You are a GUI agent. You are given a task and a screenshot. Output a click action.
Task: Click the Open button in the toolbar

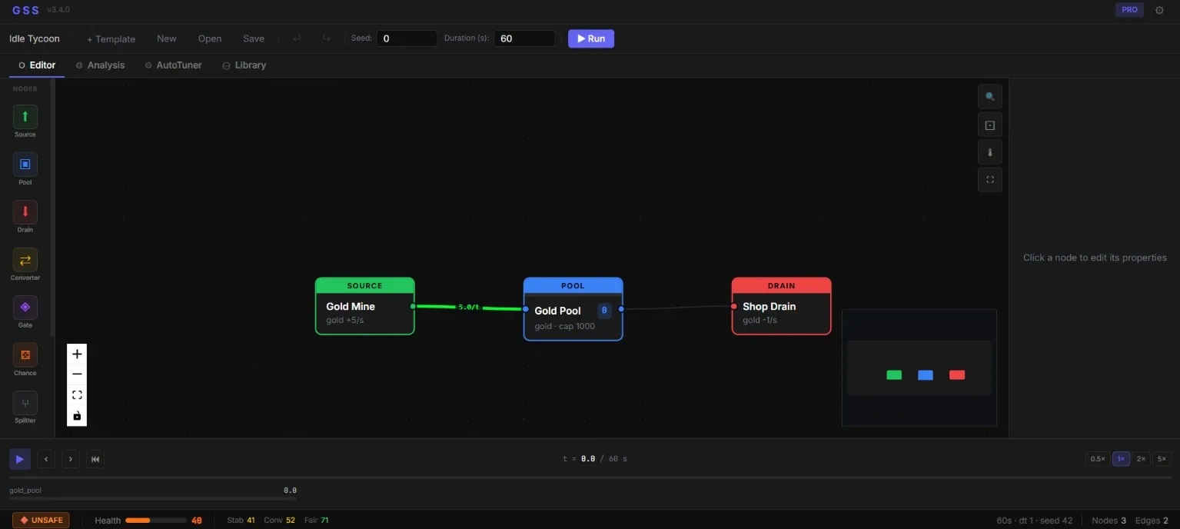click(210, 38)
